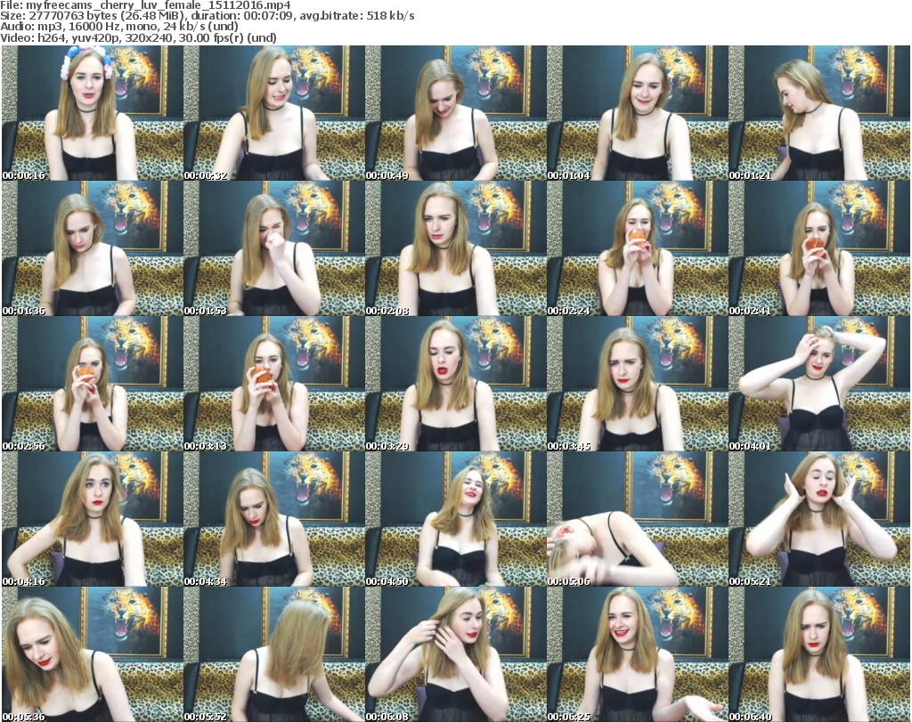Choose the thumbnail stamped 00:05:06
Viewport: 912px width, 722px height.
pyautogui.click(x=637, y=519)
